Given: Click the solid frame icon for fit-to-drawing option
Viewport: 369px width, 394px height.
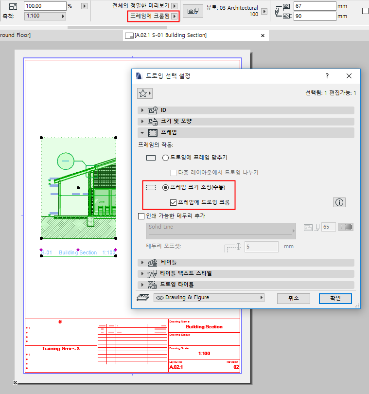Looking at the screenshot, I should point(151,158).
